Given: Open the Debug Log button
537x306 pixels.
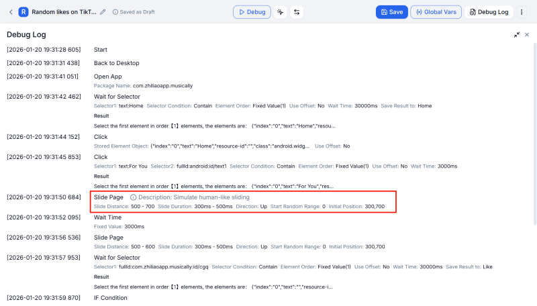Looking at the screenshot, I should pos(489,12).
